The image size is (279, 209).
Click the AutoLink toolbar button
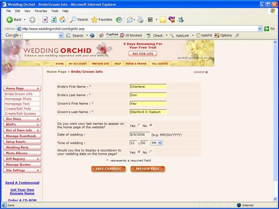(x=179, y=36)
